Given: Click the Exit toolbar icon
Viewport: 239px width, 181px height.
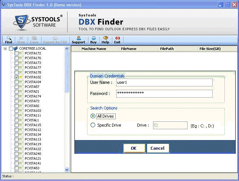Looking at the screenshot, I should point(117,40).
